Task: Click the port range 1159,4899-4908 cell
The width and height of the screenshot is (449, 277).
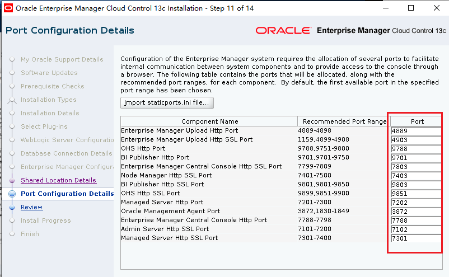Action: [323, 140]
